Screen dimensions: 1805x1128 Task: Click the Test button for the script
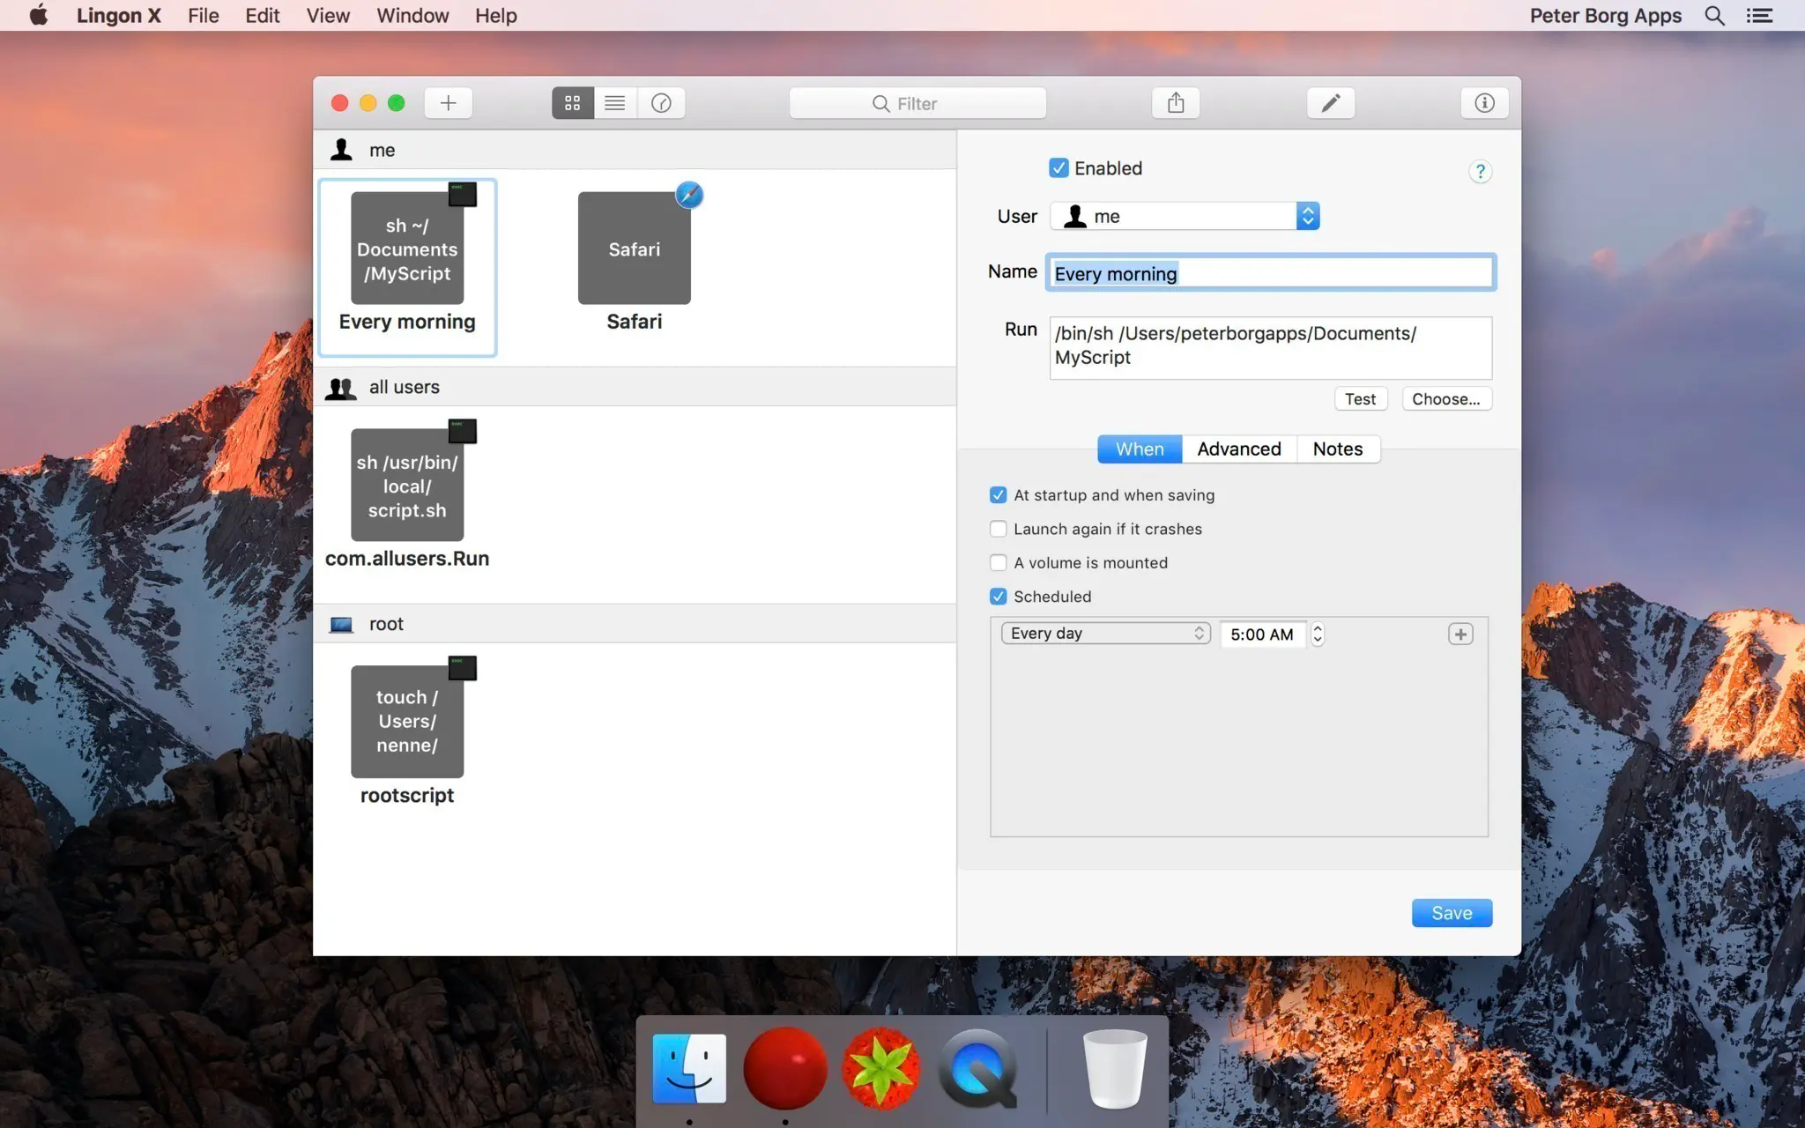1359,399
